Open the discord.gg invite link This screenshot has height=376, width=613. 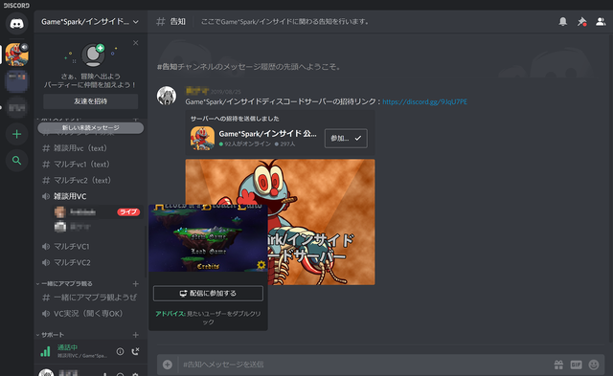tap(424, 101)
